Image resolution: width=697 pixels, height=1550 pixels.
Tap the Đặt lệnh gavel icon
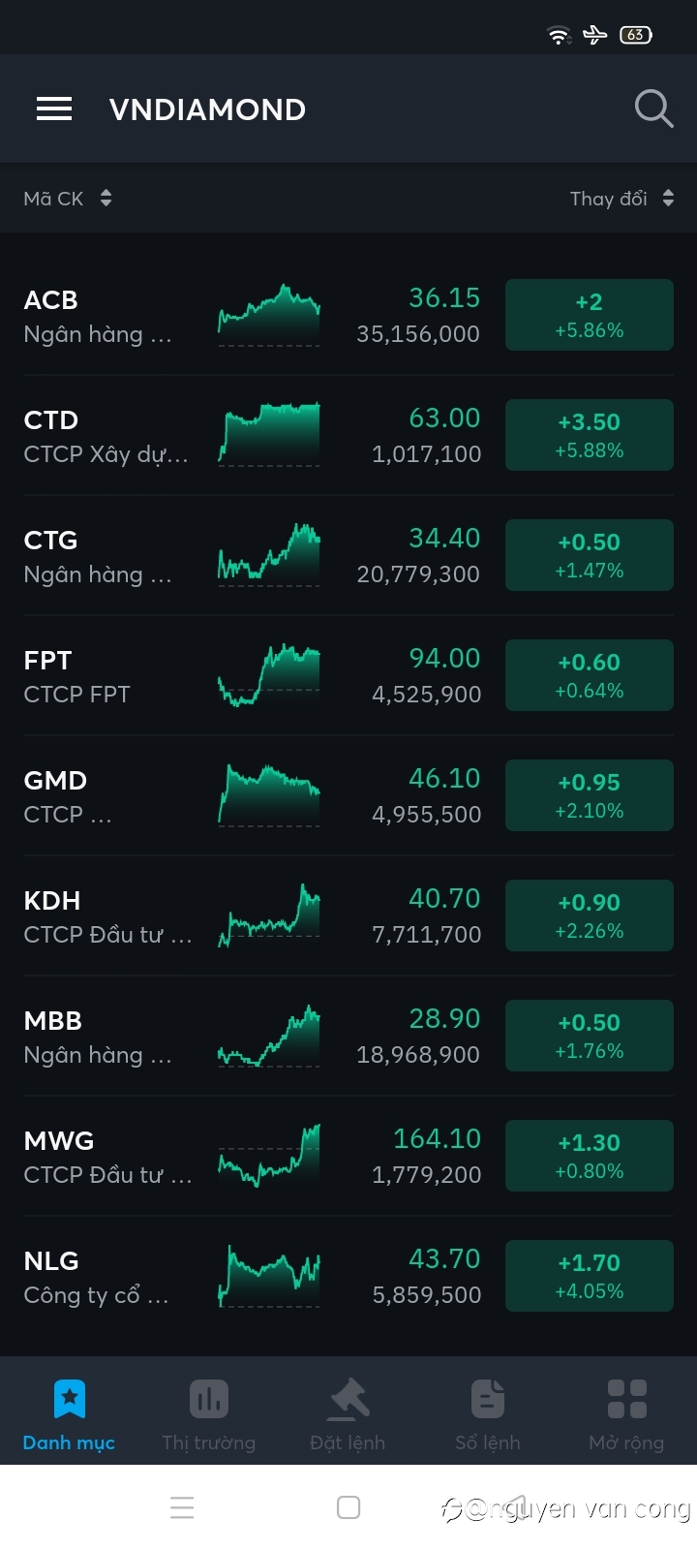click(x=348, y=1399)
